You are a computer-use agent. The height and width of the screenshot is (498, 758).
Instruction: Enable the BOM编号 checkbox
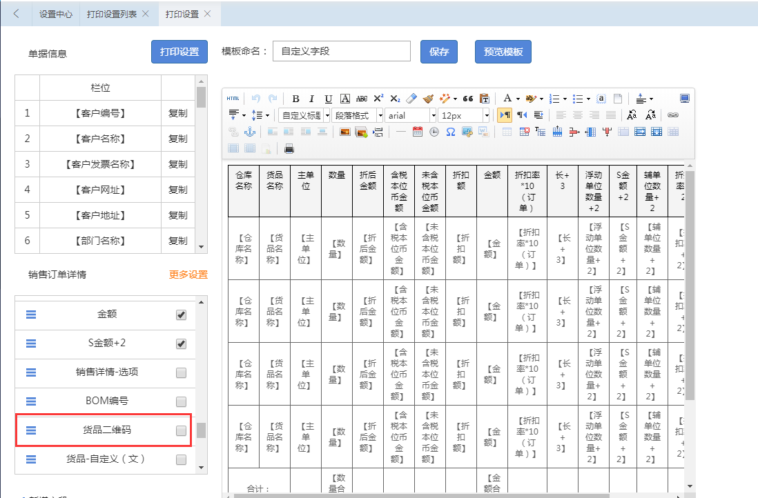(x=182, y=402)
